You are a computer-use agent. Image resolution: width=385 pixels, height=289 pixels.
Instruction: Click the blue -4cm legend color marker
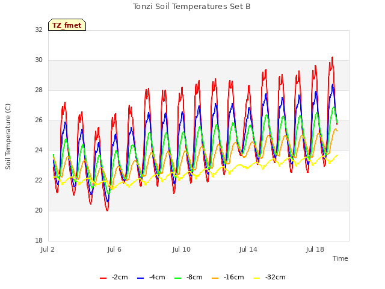[x=140, y=278]
